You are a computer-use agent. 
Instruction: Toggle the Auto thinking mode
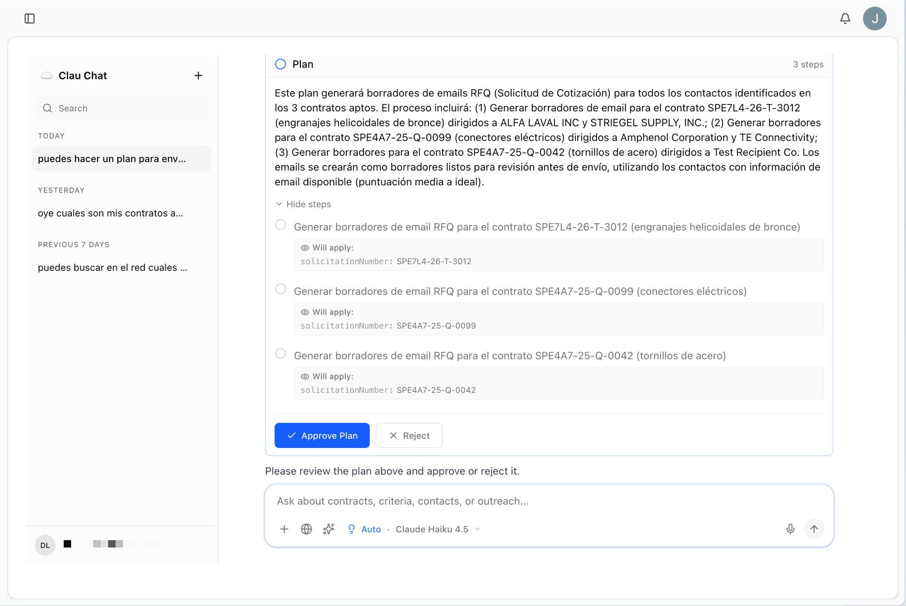(x=364, y=529)
